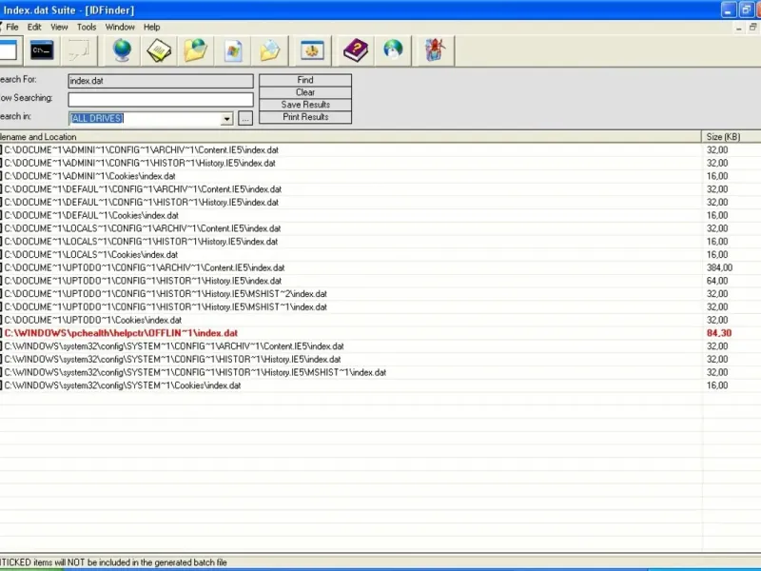Select the UPTODO~1 MSHIST~1 index.dat row
761x571 pixels.
coord(380,307)
